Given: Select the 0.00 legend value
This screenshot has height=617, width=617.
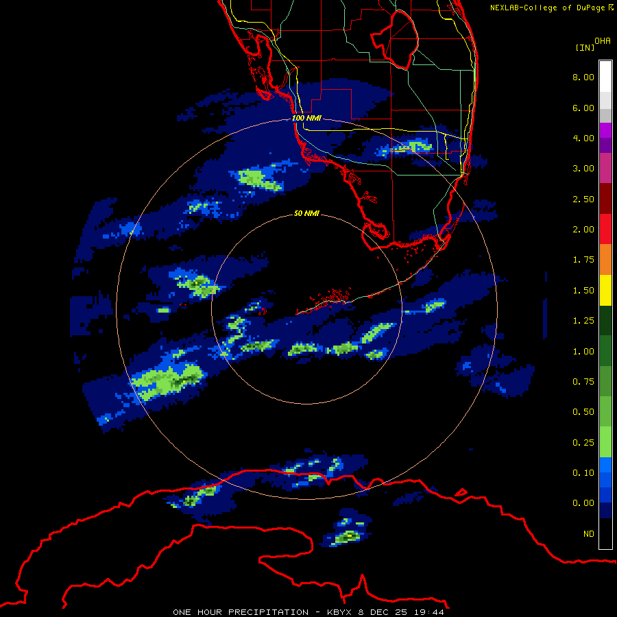Looking at the screenshot, I should [583, 503].
